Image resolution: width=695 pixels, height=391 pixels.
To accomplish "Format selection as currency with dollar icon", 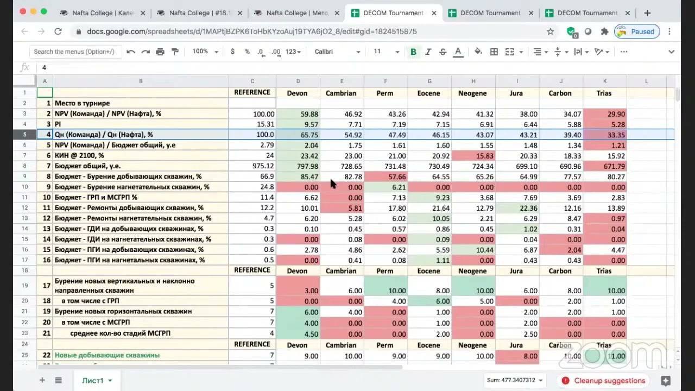I will coord(233,52).
